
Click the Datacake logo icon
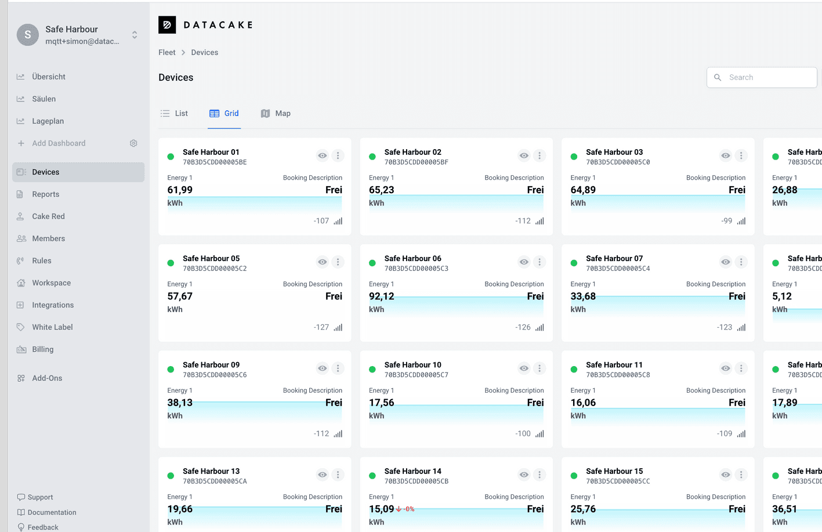click(167, 24)
